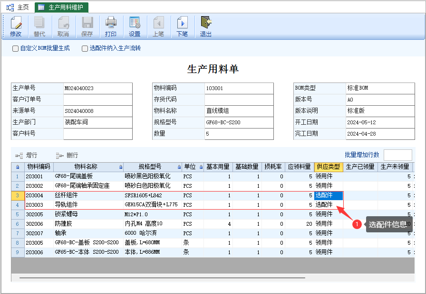Click the 批量增加行数 input box
The height and width of the screenshot is (294, 426).
(398, 155)
